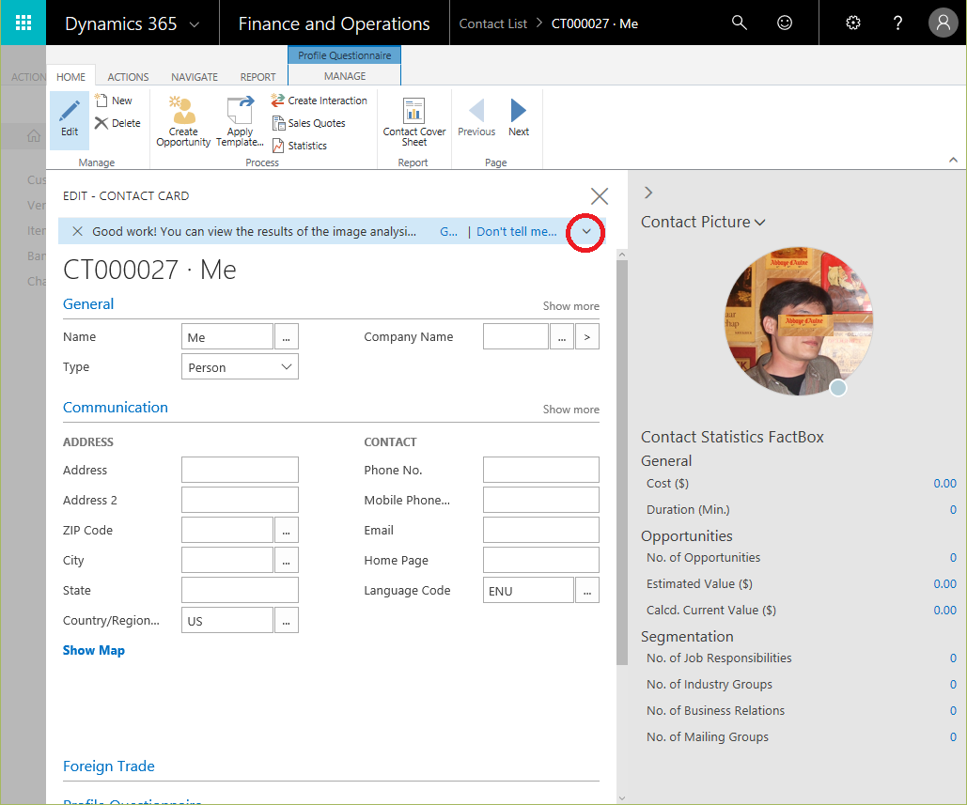Open the Name field lookup button
This screenshot has width=967, height=805.
click(x=286, y=337)
